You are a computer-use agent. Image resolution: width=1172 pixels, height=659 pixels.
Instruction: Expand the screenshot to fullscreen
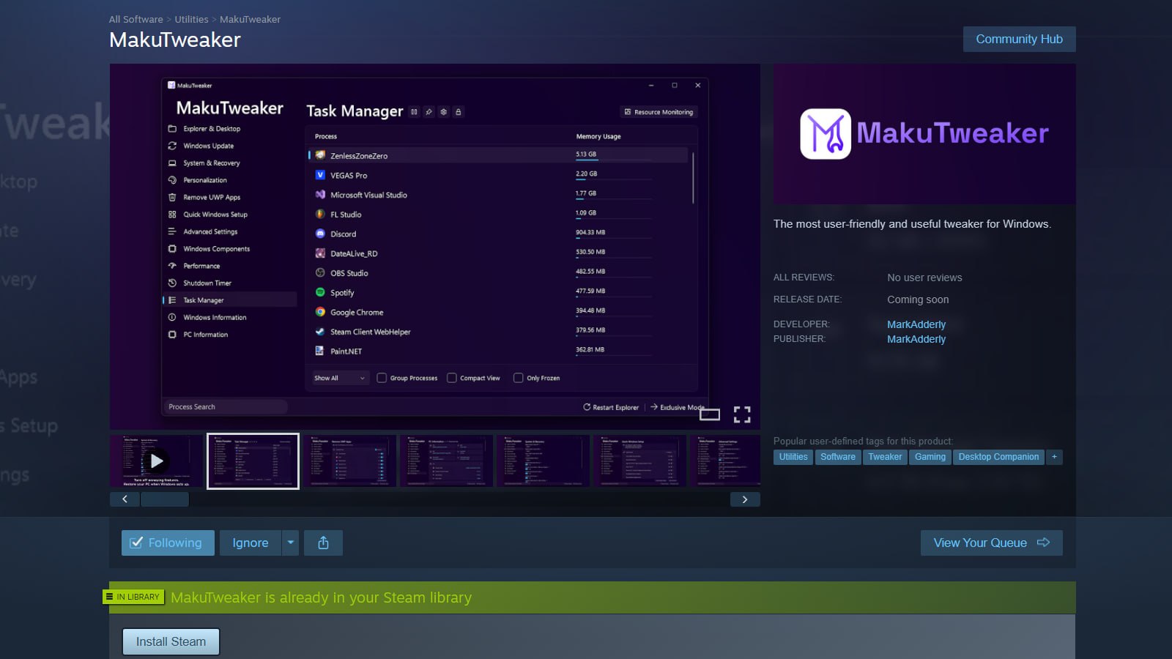click(x=742, y=414)
